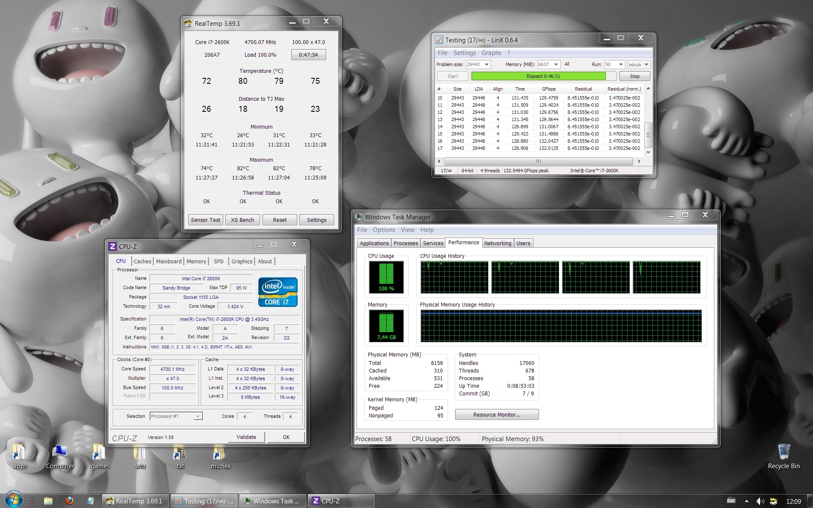Click the CPU-Z title bar Z icon
The image size is (813, 508).
click(x=113, y=246)
